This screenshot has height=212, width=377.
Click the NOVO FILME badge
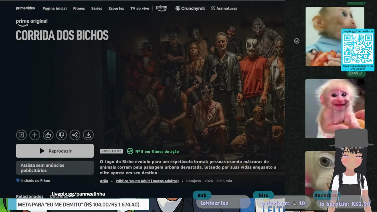(x=111, y=151)
